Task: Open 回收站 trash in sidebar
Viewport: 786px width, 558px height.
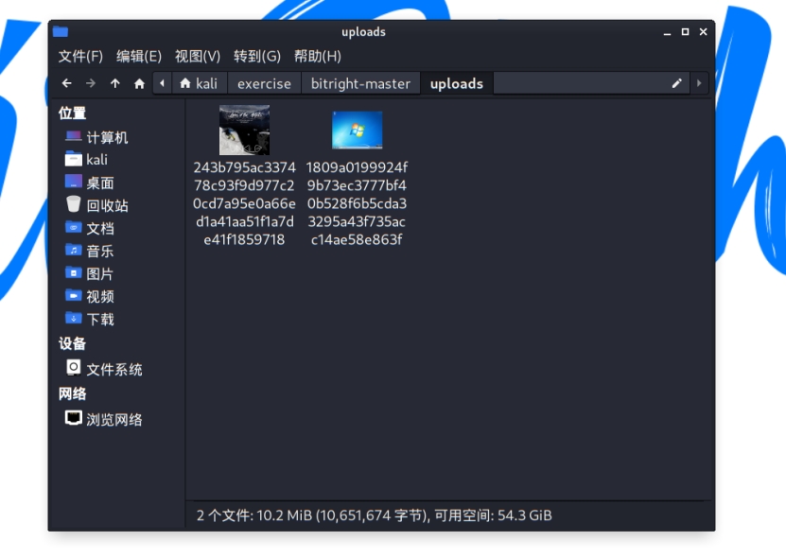Action: tap(106, 205)
